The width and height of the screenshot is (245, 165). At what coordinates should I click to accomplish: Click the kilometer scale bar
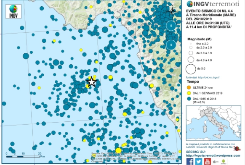(x=23, y=157)
